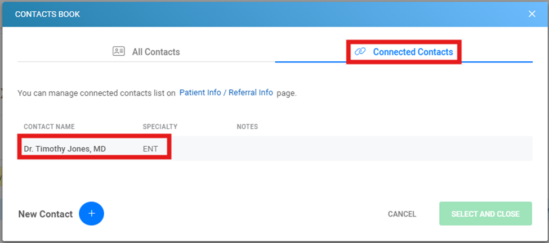This screenshot has height=243, width=549.
Task: Click the SPECIALTY column header
Action: coord(160,127)
